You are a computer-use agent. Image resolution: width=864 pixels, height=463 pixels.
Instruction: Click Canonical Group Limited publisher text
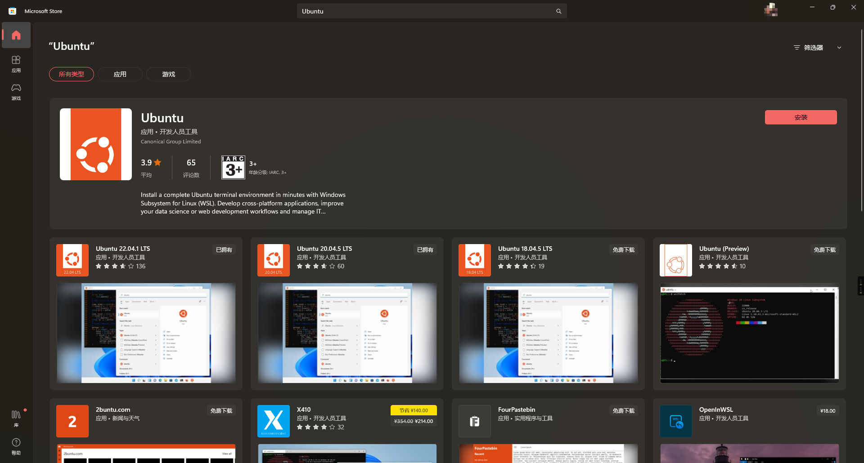coord(171,142)
